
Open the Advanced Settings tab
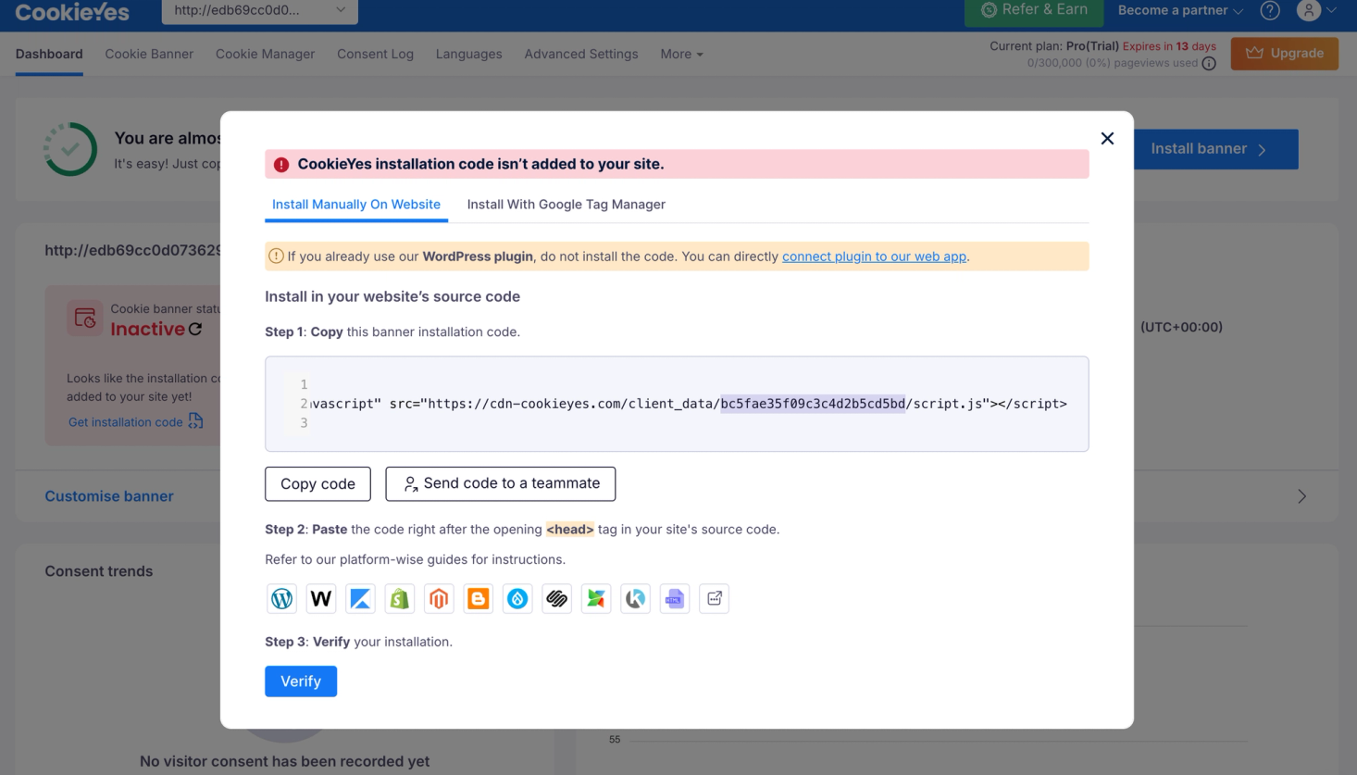(581, 54)
